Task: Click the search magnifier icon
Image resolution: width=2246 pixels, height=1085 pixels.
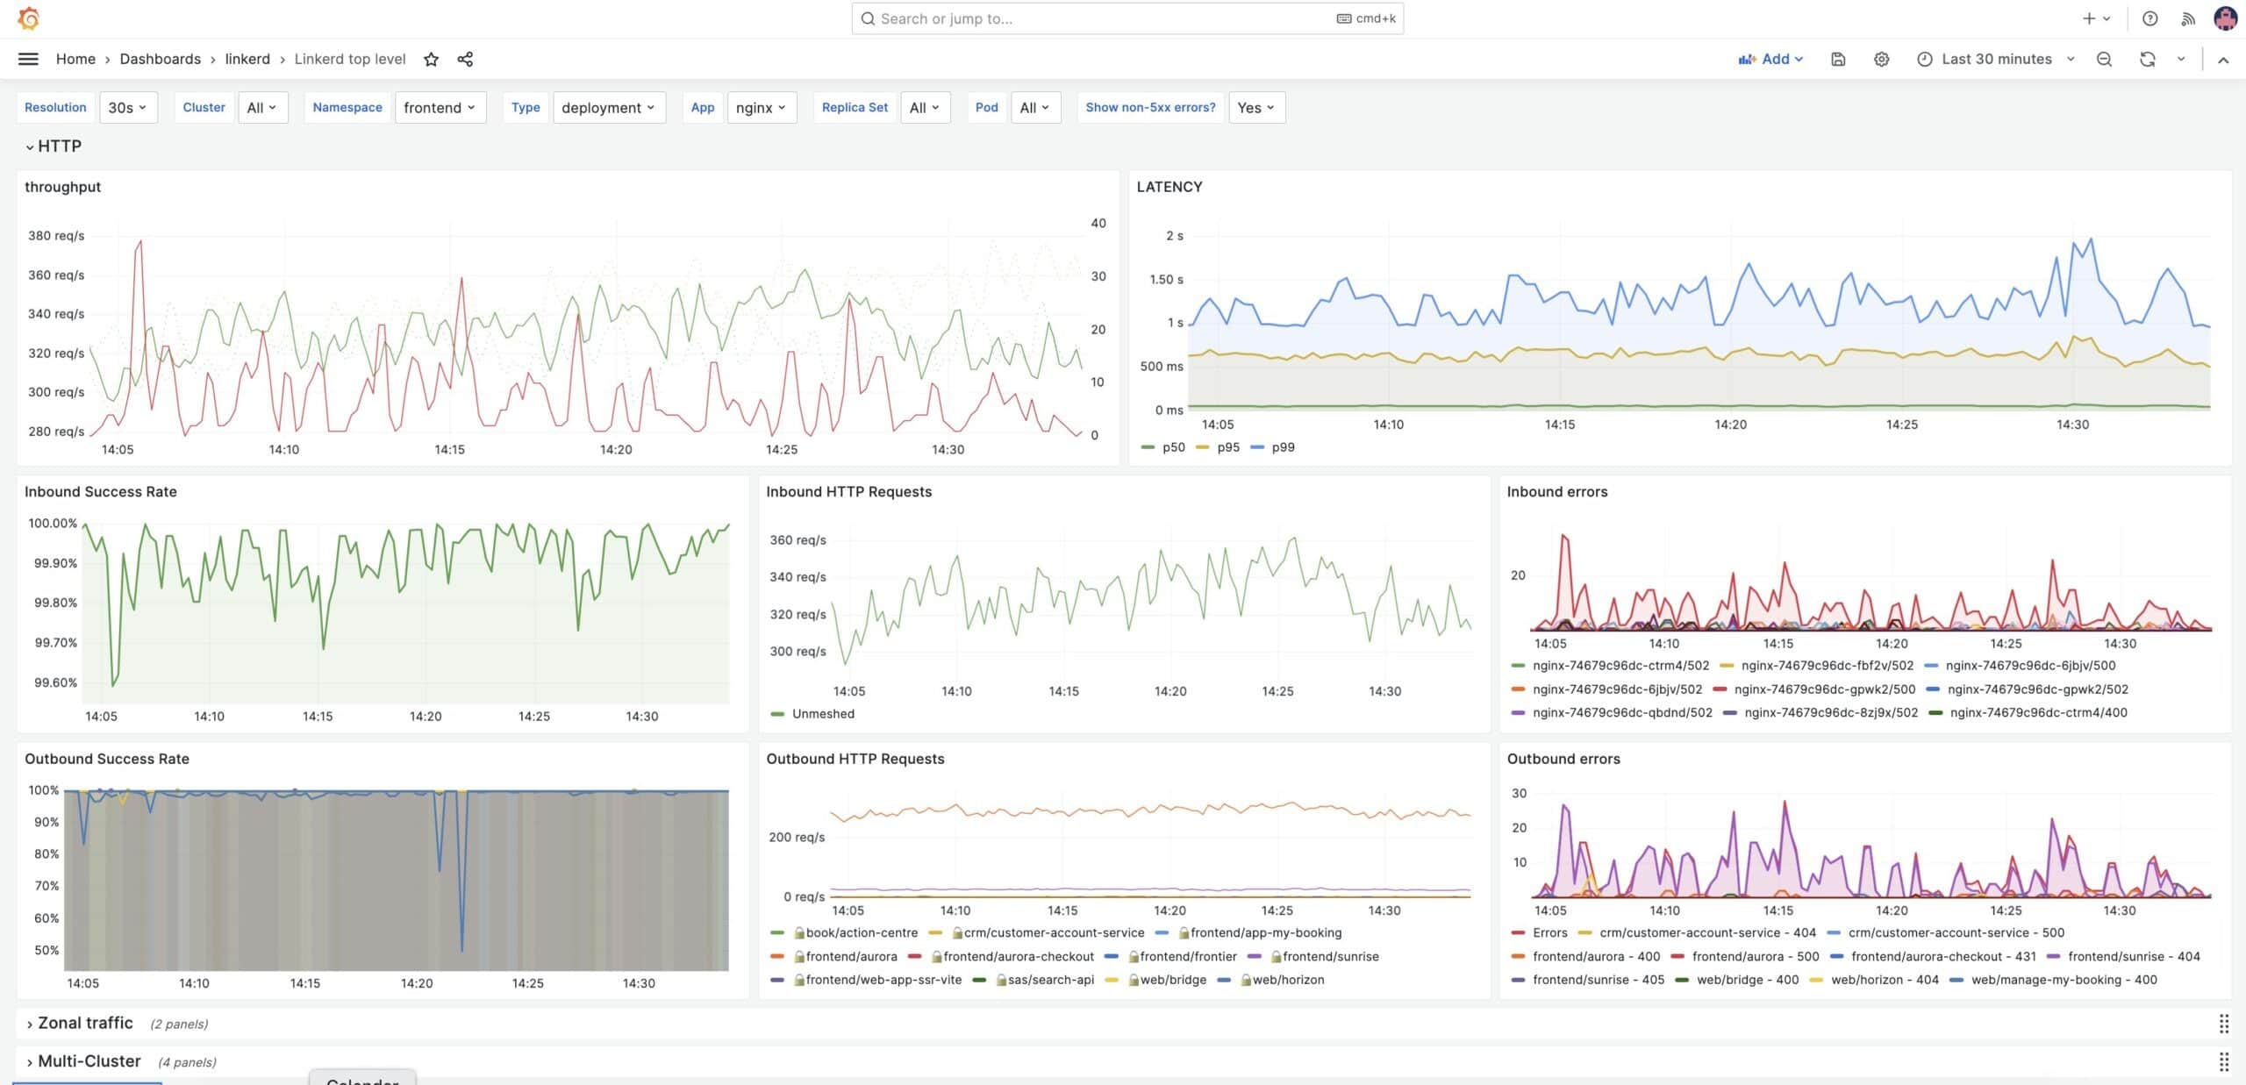Action: coord(867,18)
